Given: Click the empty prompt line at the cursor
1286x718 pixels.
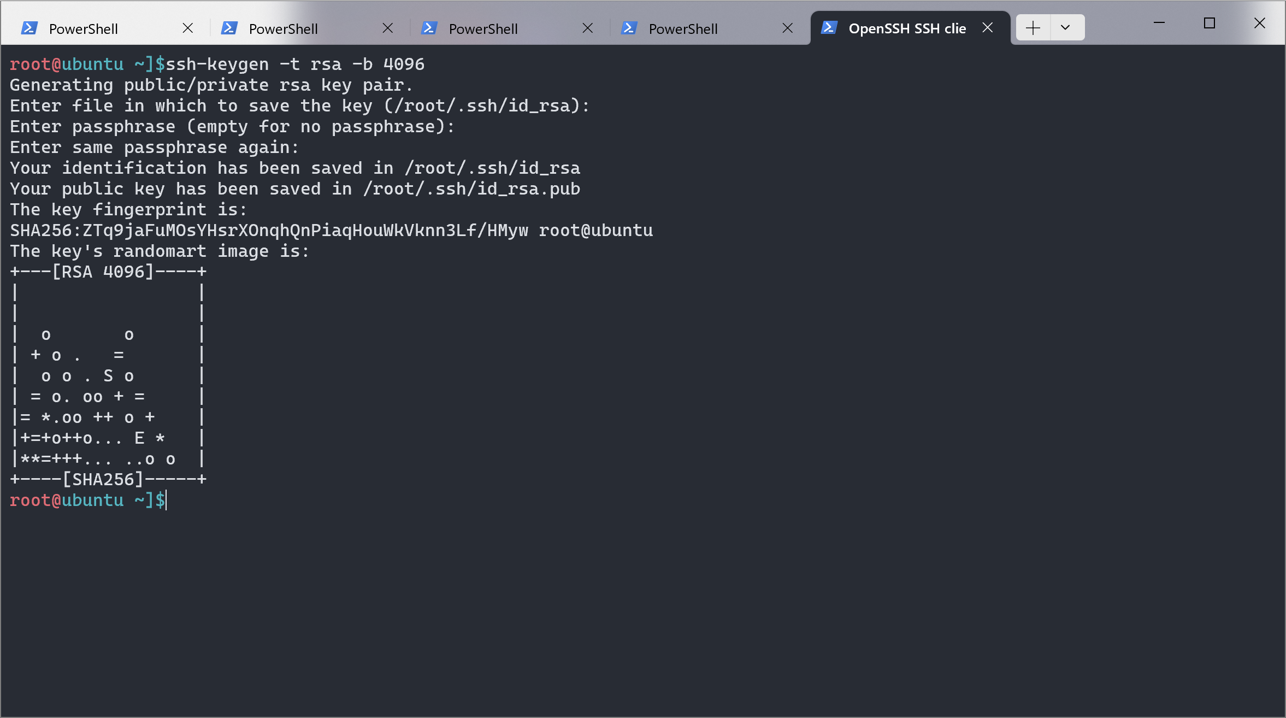Looking at the screenshot, I should [x=166, y=501].
